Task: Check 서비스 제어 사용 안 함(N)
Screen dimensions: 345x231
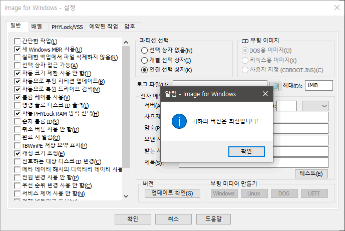Action: (17, 193)
